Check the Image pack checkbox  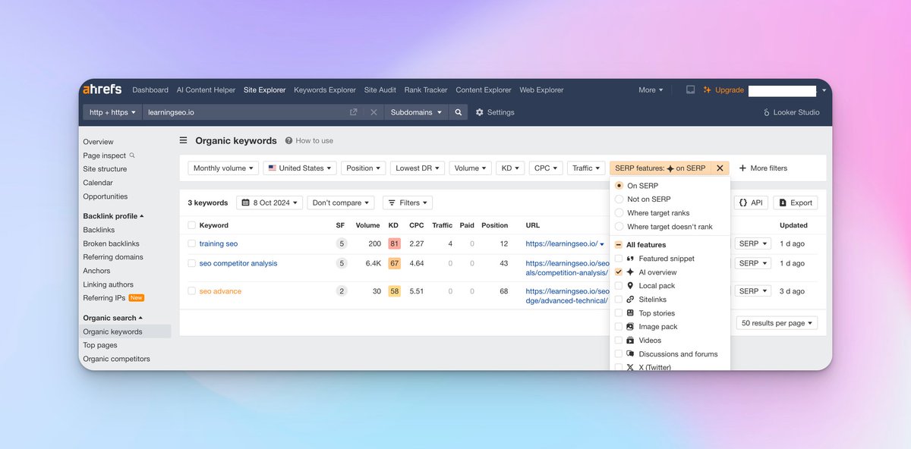(619, 327)
